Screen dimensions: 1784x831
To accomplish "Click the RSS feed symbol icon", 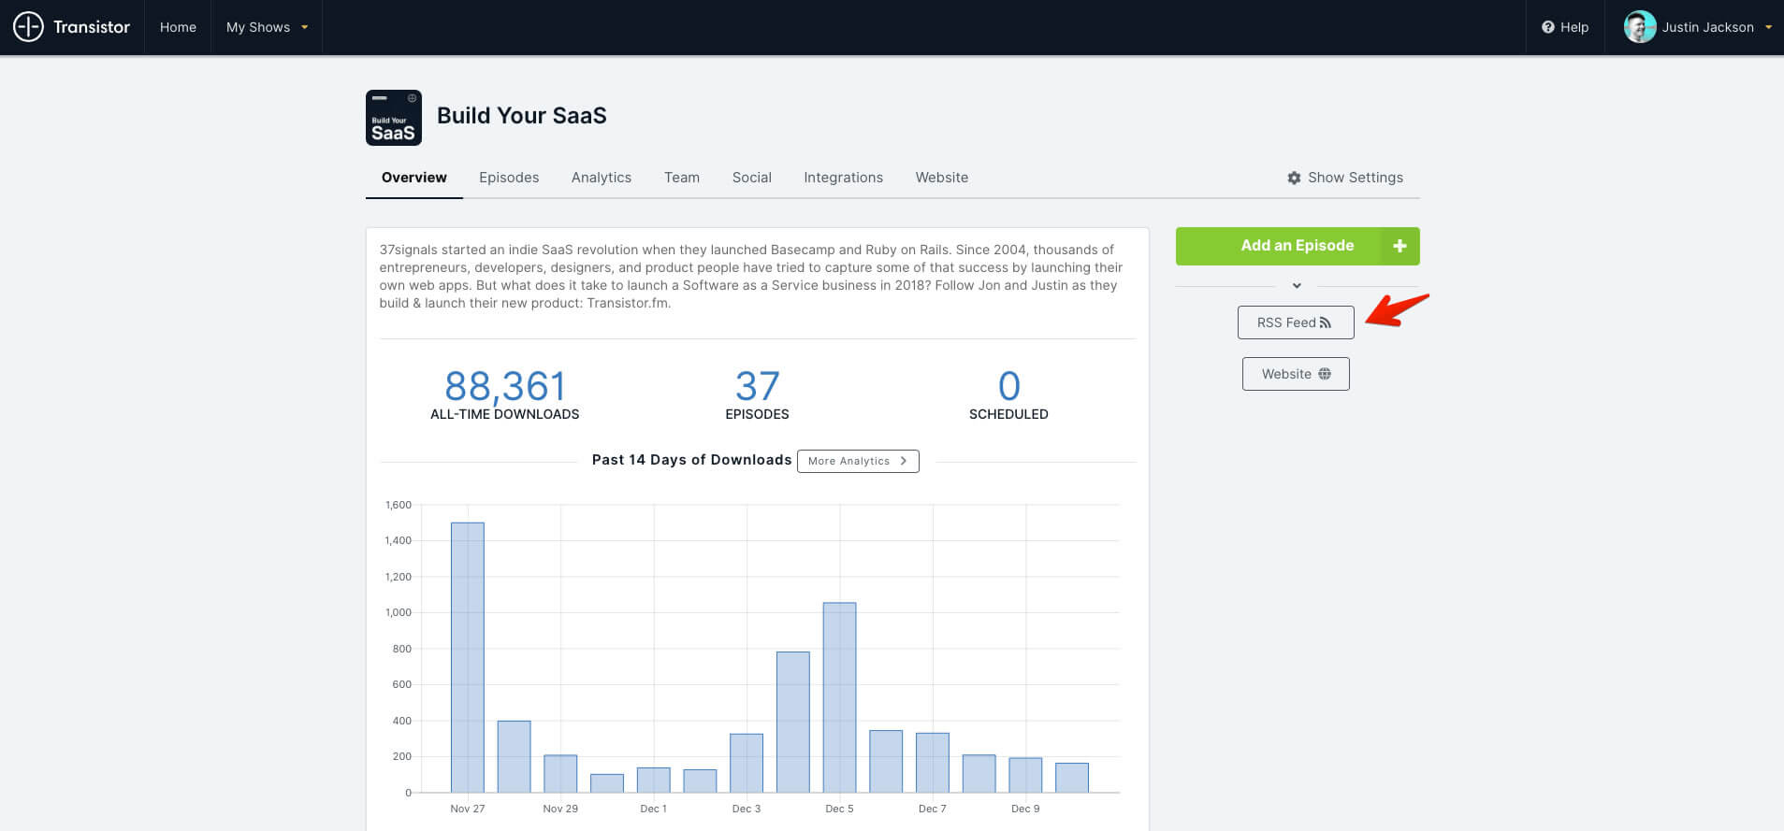I will [x=1325, y=322].
